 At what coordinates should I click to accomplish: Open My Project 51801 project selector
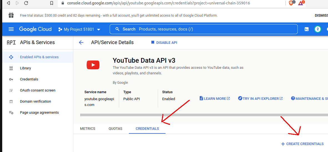79,29
